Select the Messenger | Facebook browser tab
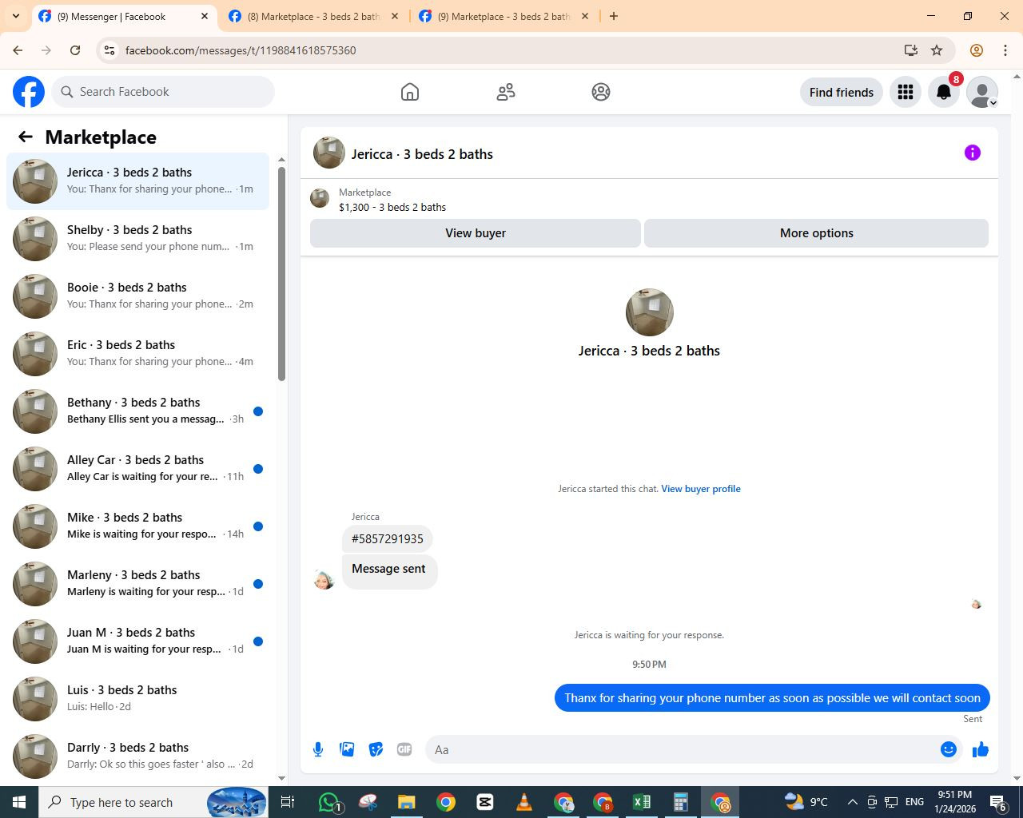The height and width of the screenshot is (818, 1023). (x=124, y=16)
